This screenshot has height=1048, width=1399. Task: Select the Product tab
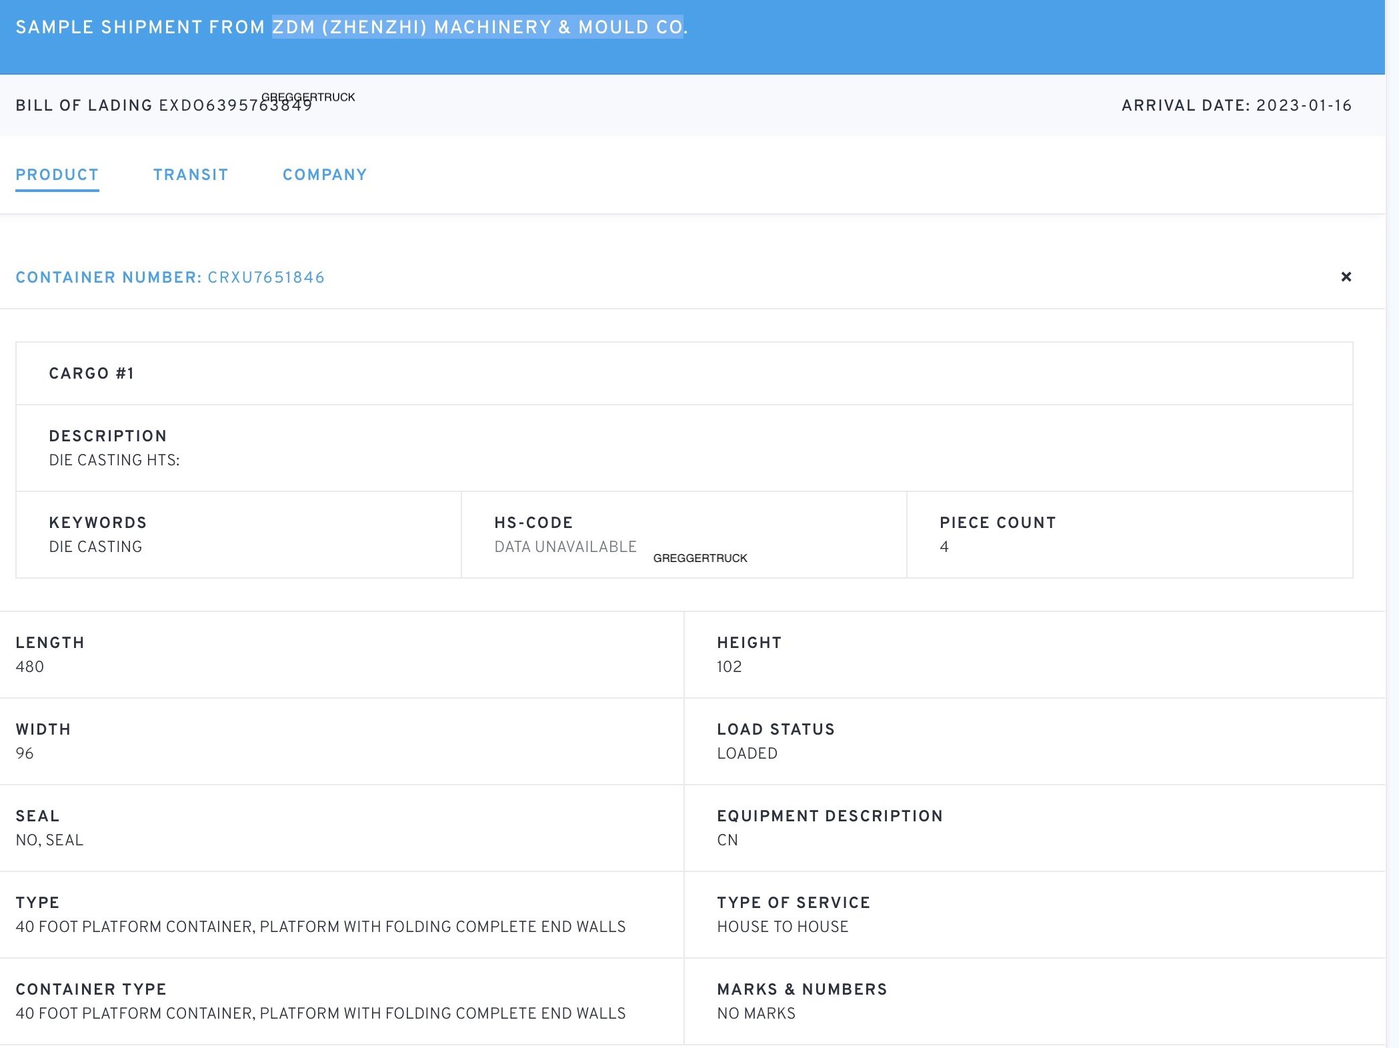[x=57, y=175]
